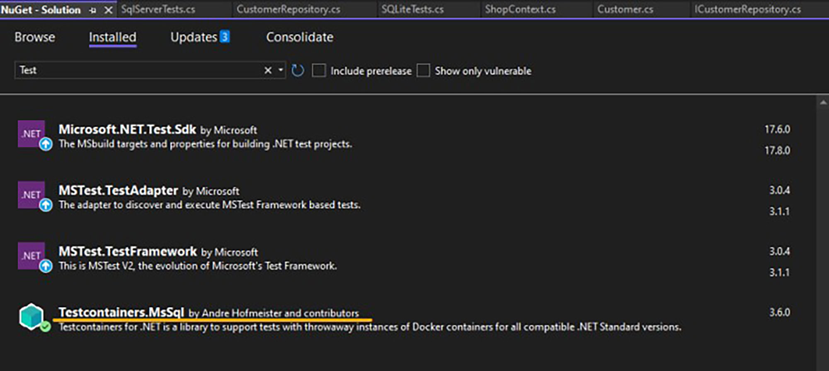Click update arrow badge on Microsoft.NET.Test.Sdk
Viewport: 829px width, 371px height.
click(46, 144)
